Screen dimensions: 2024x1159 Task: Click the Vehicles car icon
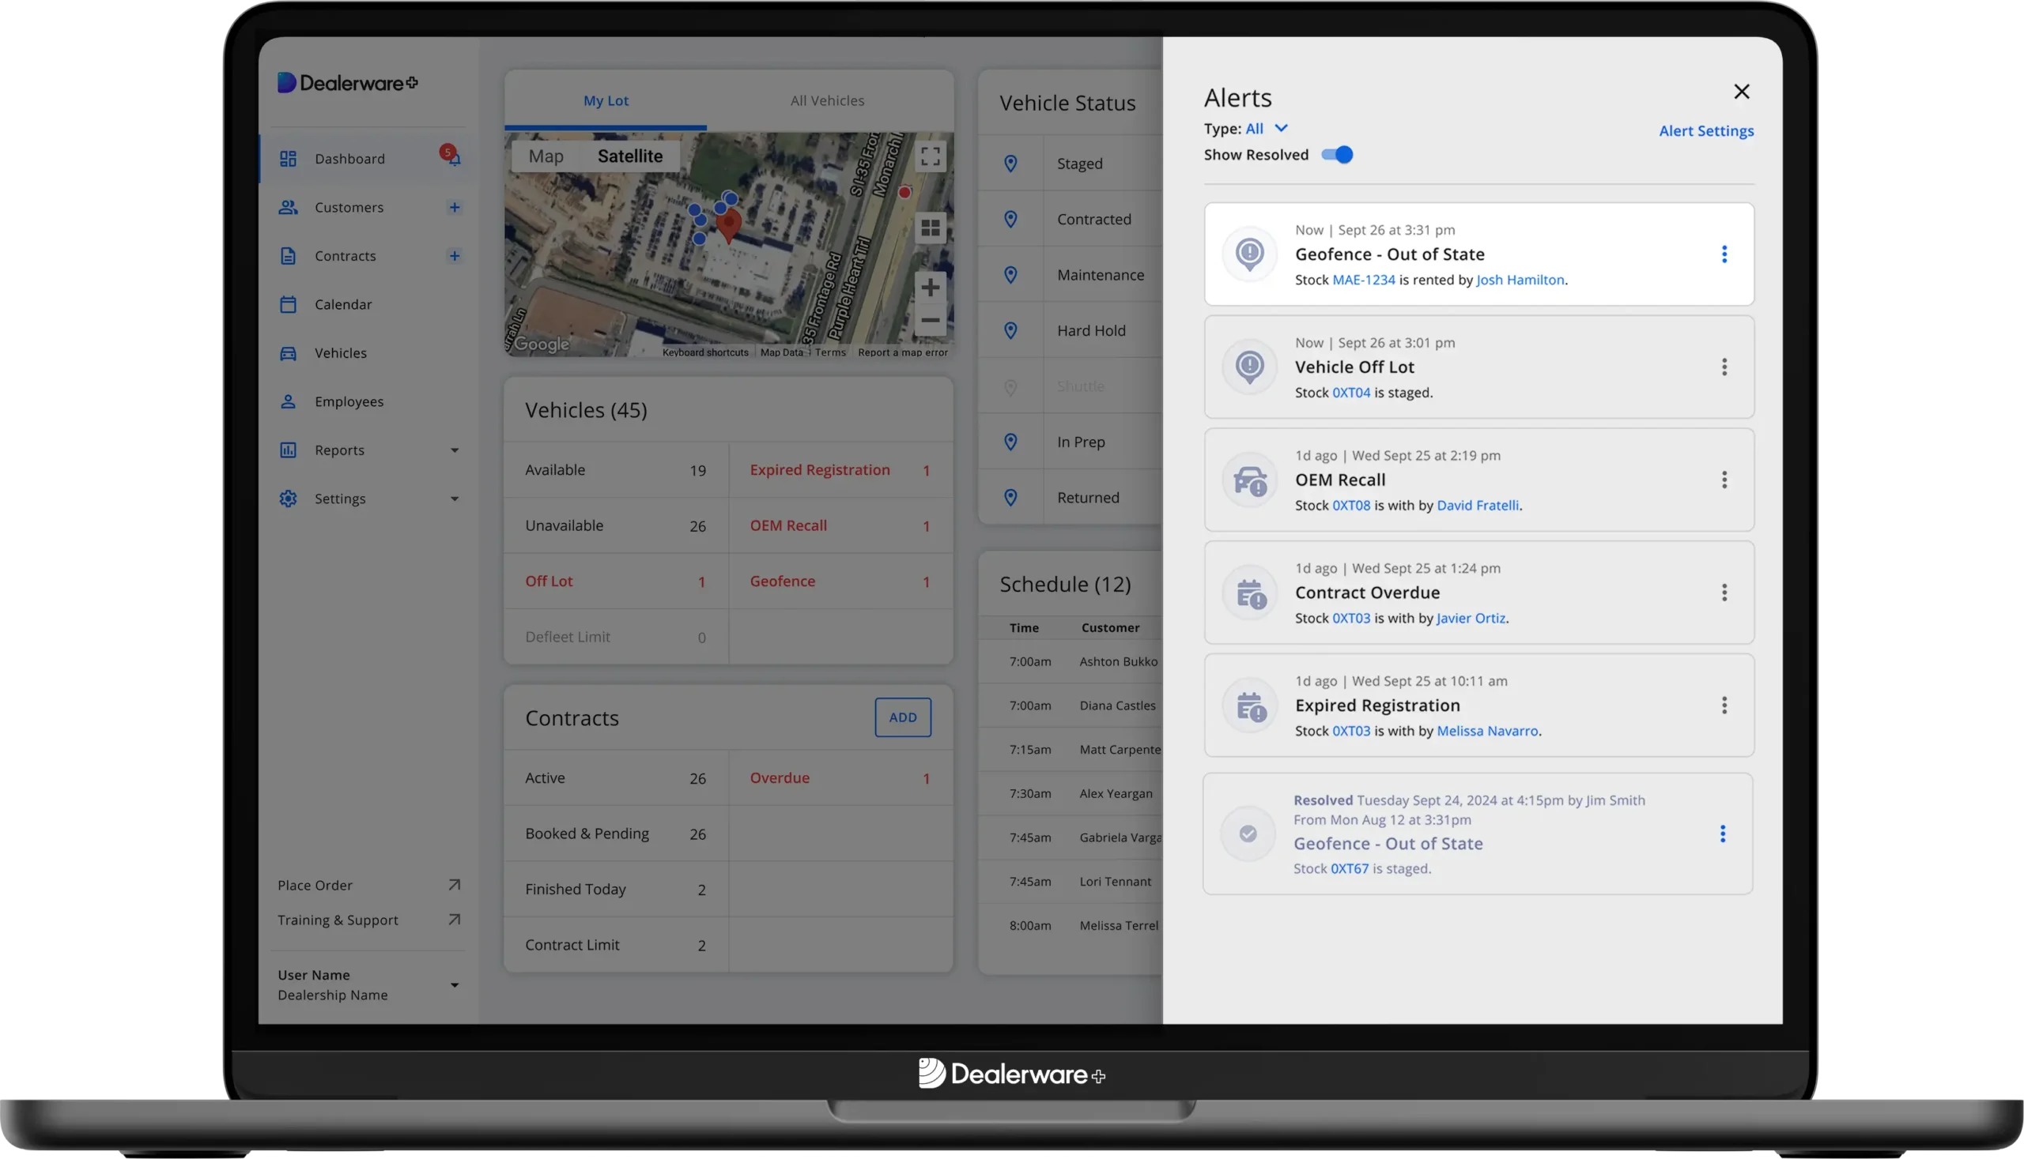[289, 352]
